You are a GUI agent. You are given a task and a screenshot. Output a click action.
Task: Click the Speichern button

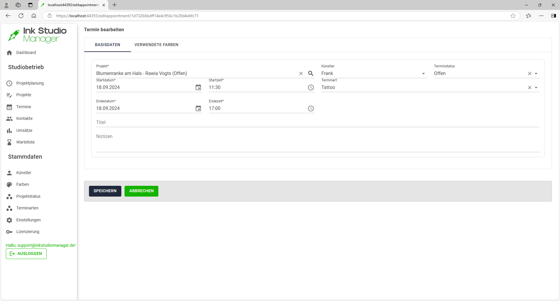(x=105, y=191)
